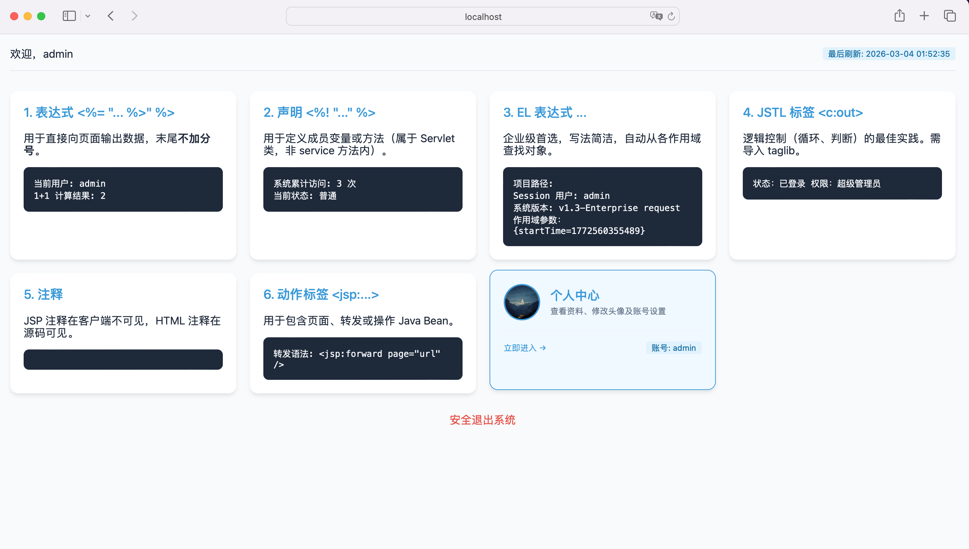Click the translate page icon in the address bar
969x549 pixels.
pos(656,16)
